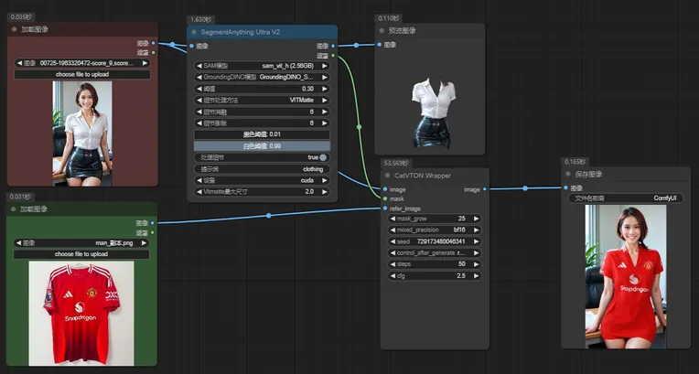Adjust the 白色阈值 0.99 slider
Viewport: 699px width, 374px height.
(262, 145)
